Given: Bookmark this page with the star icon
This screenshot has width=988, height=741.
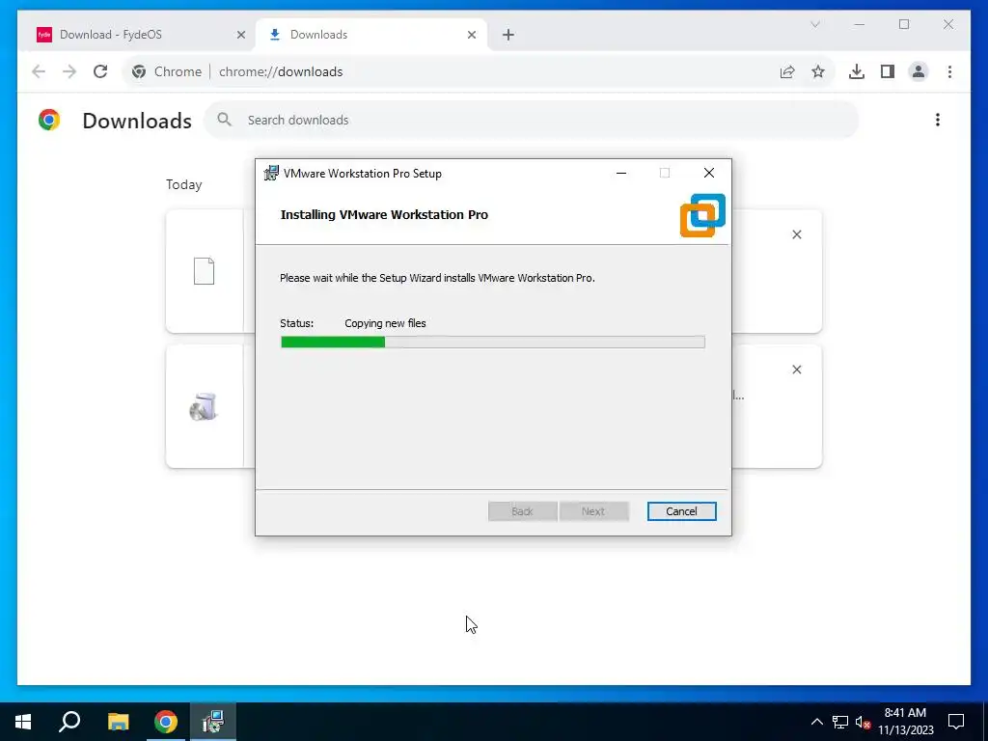Looking at the screenshot, I should tap(818, 71).
